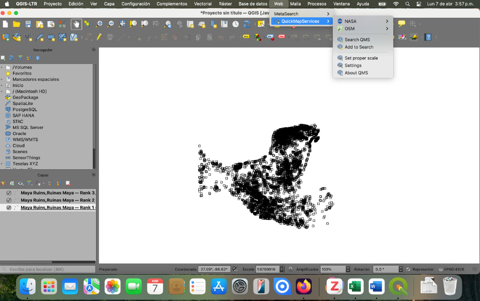Toggle visibility of Maya Ruins Rank 1 layer
The height and width of the screenshot is (301, 480).
pos(9,208)
